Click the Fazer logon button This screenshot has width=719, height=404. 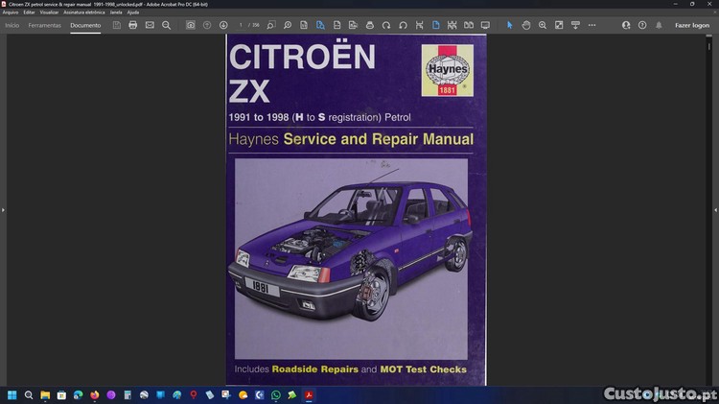click(x=692, y=25)
